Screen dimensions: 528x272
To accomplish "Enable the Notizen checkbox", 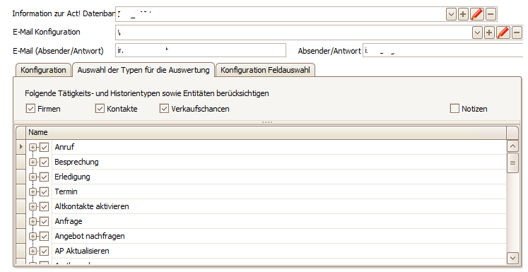I will (x=454, y=108).
